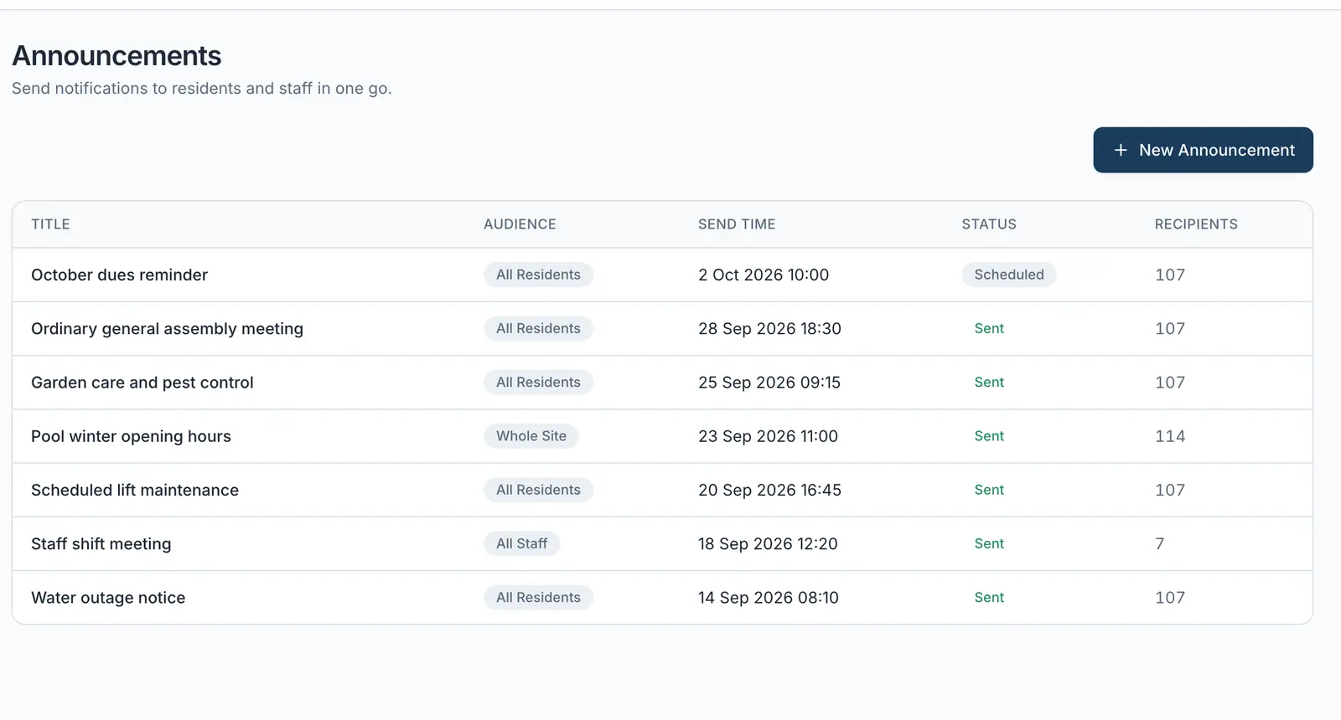Click send time 14 Sep 2026 08:10
This screenshot has height=720, width=1341.
[x=769, y=598]
